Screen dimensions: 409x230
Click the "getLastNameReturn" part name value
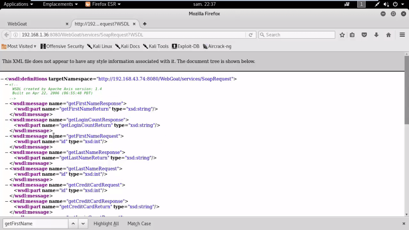84,158
